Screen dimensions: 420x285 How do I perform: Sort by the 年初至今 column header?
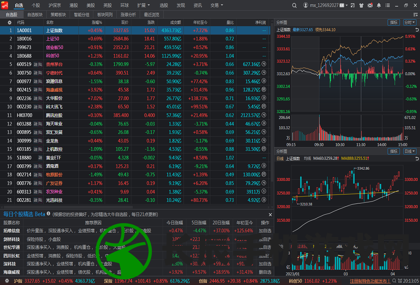[x=200, y=23]
